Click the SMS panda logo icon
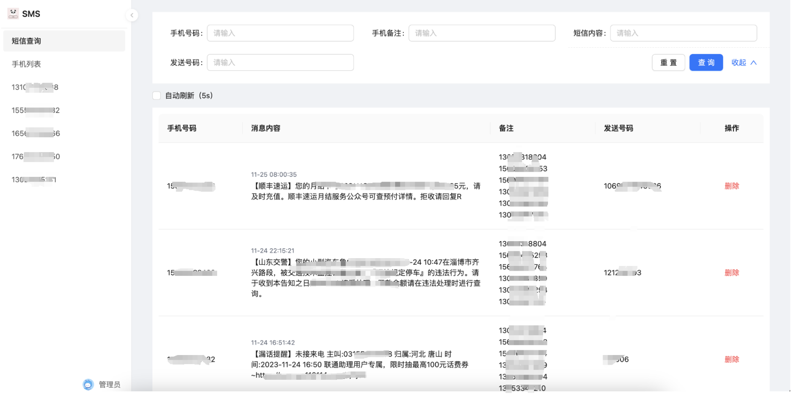Image resolution: width=792 pixels, height=395 pixels. coord(13,13)
